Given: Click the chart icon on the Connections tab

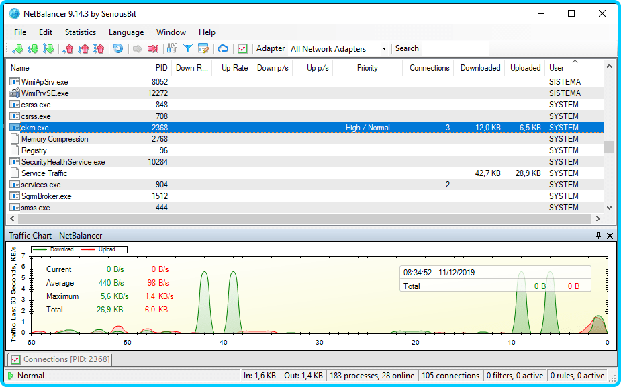Looking at the screenshot, I should pyautogui.click(x=15, y=359).
